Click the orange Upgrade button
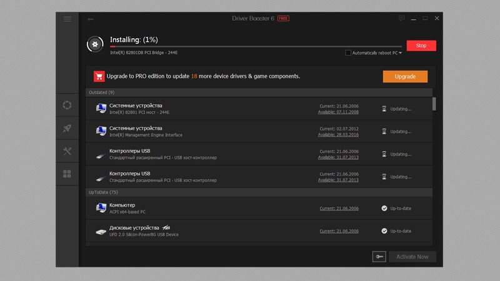This screenshot has height=281, width=500. [x=405, y=76]
